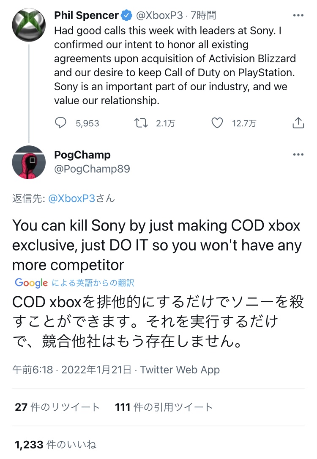
Task: View the 1,233 likes list
Action: [x=55, y=444]
